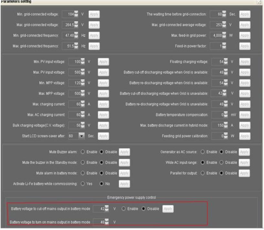Select No for Activate Li-Fe battery
Viewport: 264px width, 230px height.
pos(101,184)
